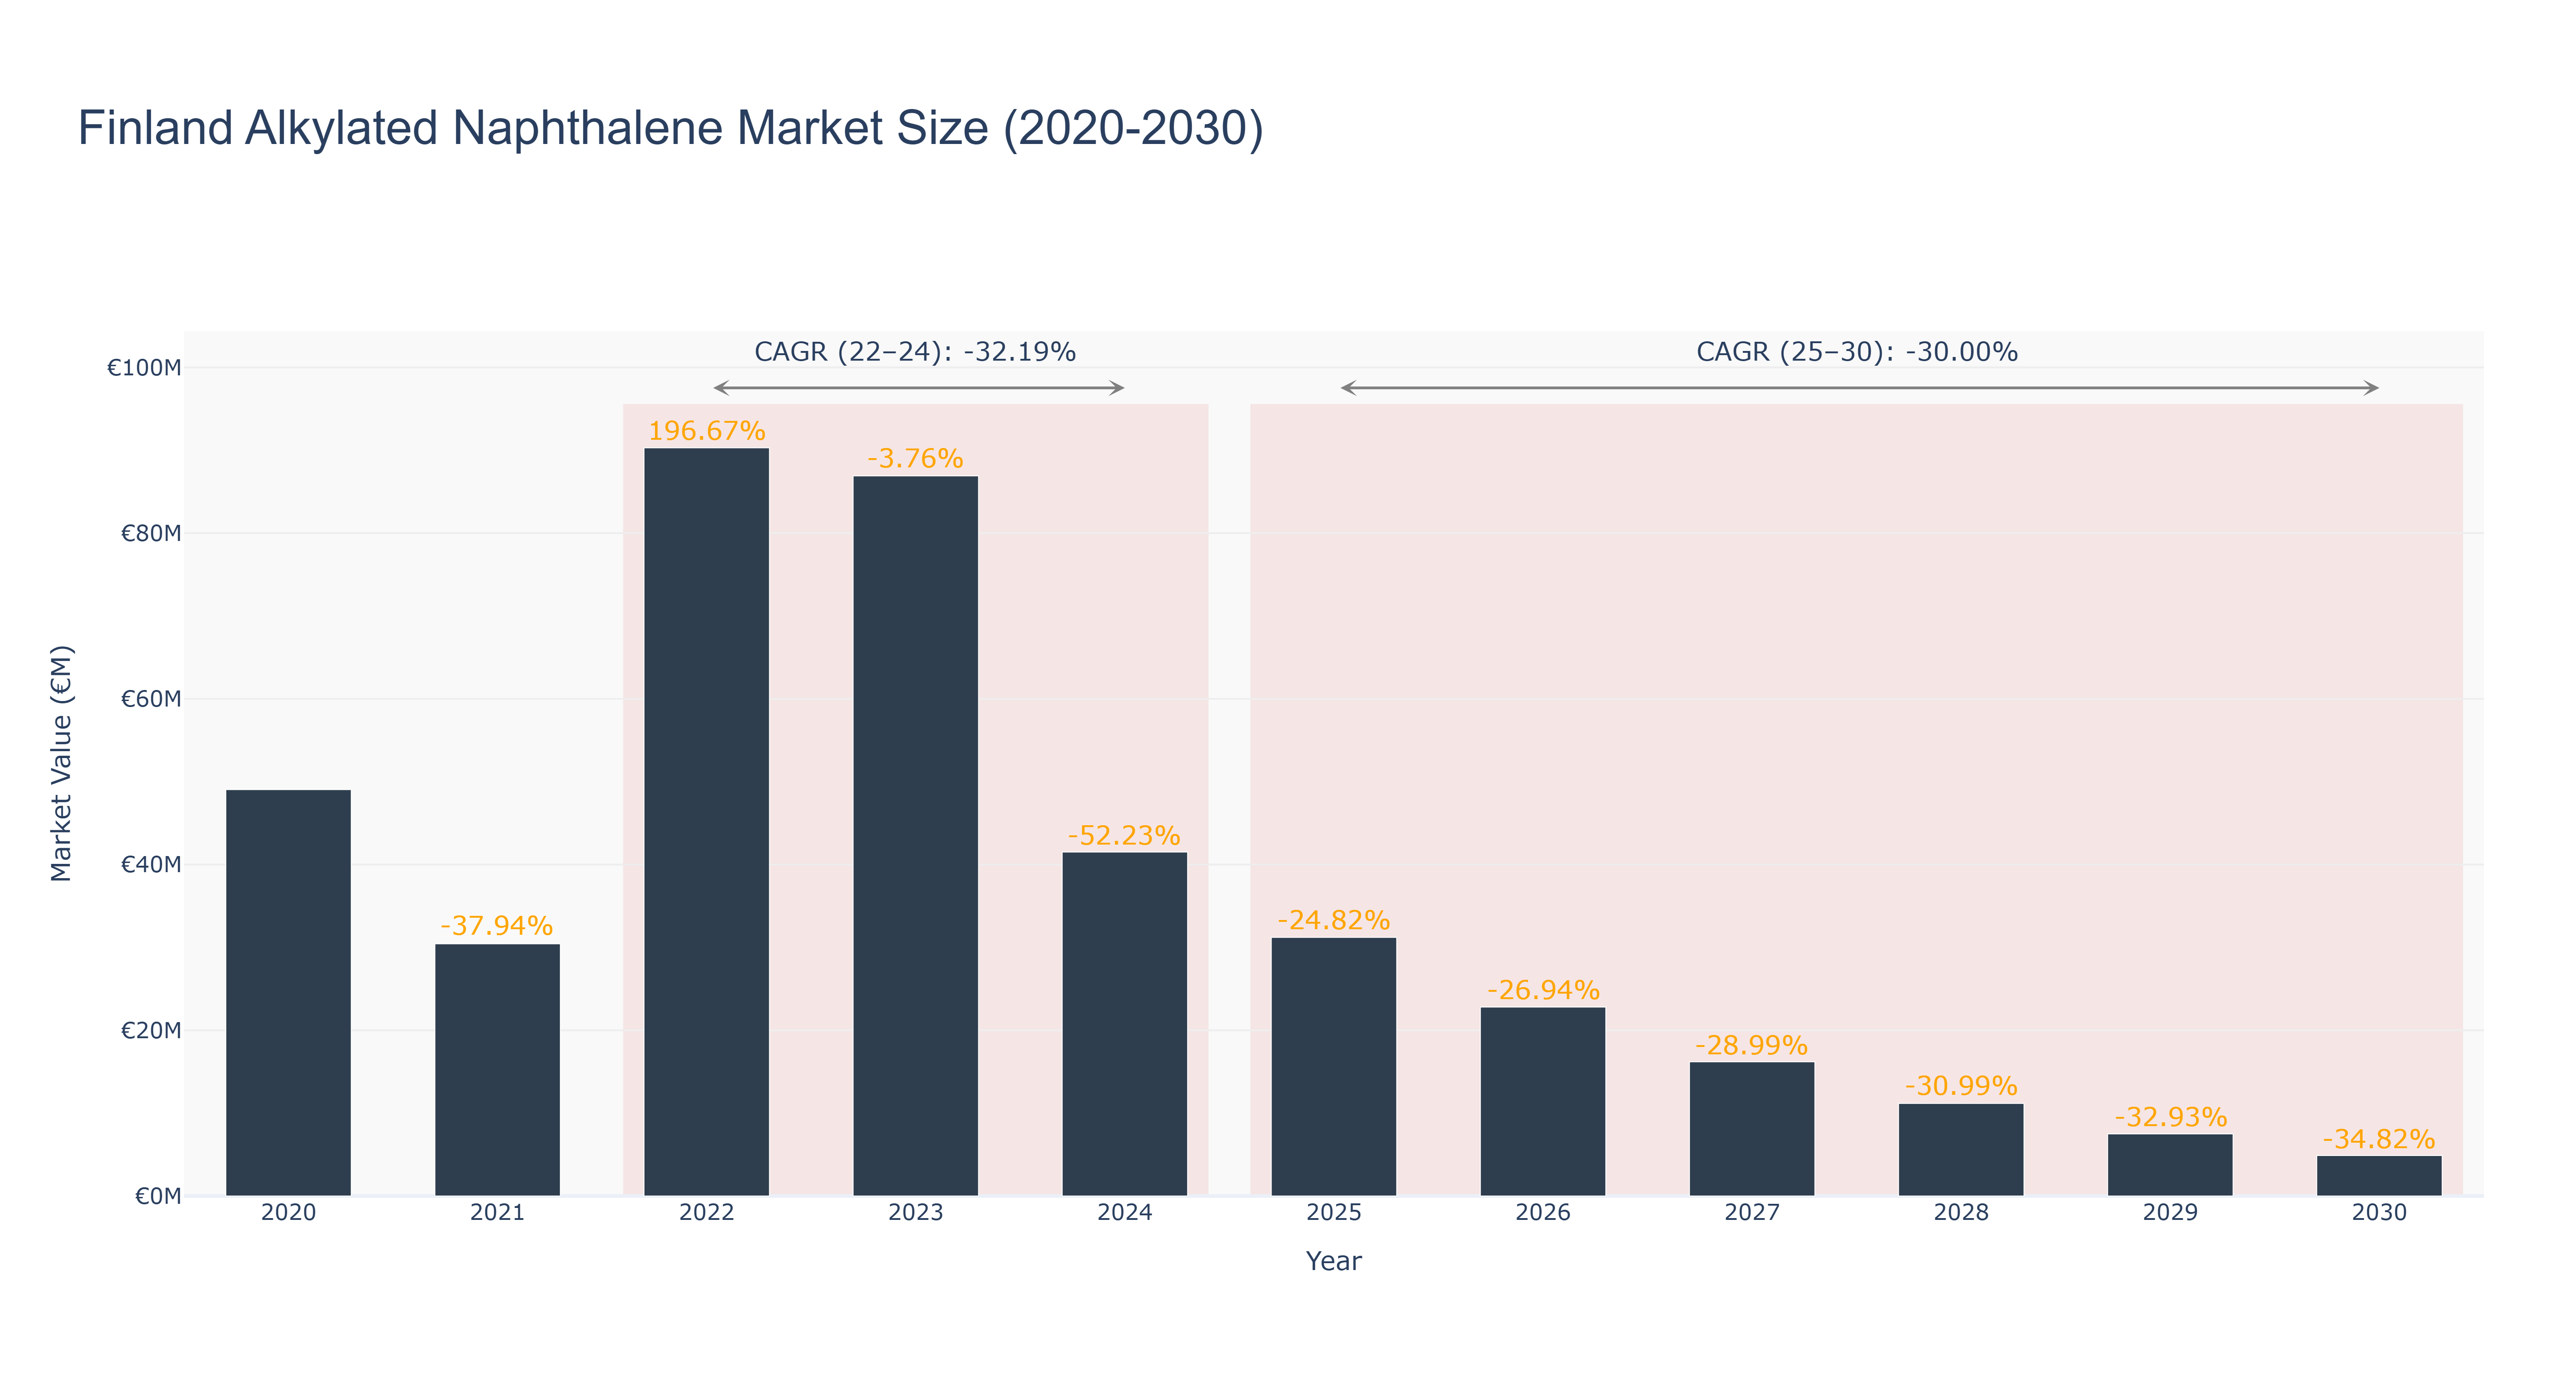
Task: Click the 2030 x-axis label
Action: point(2379,1213)
